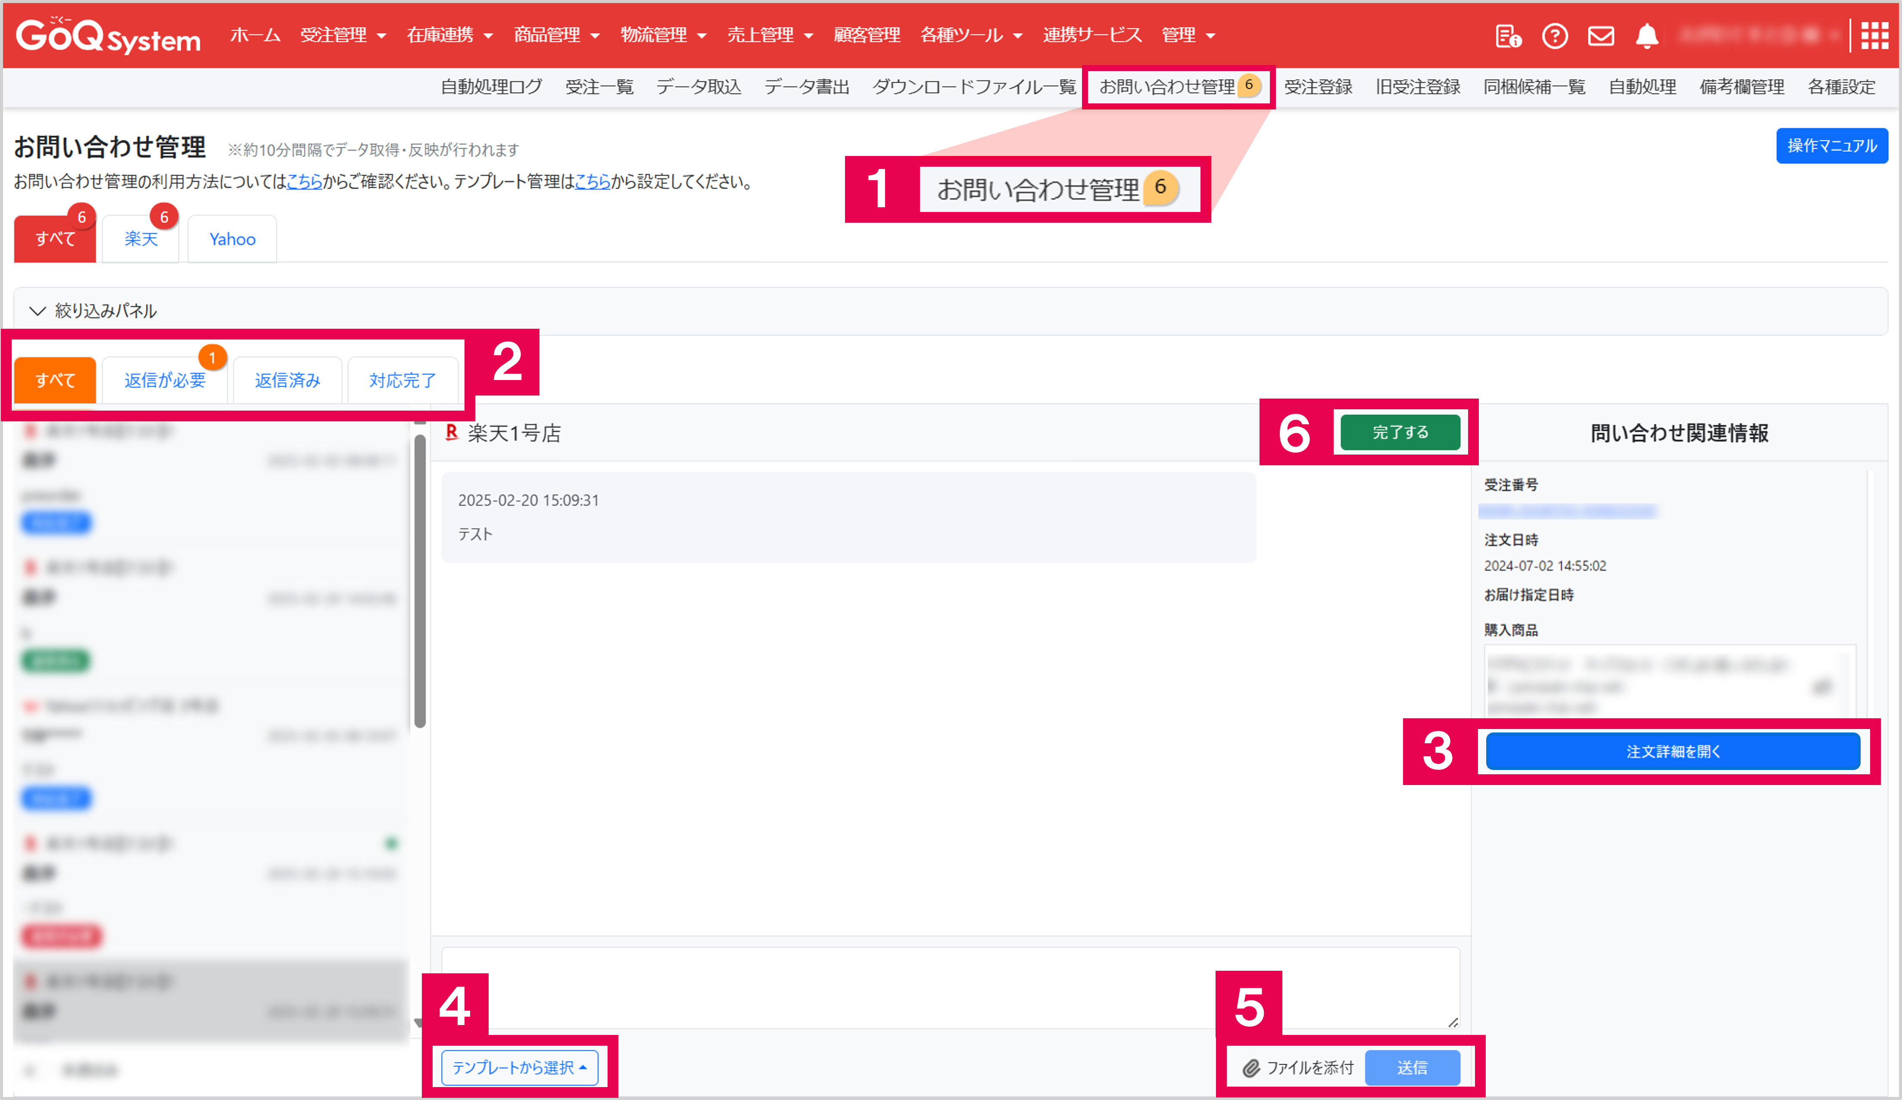
Task: Open 同梱候補一覧 submenu item
Action: 1534,87
